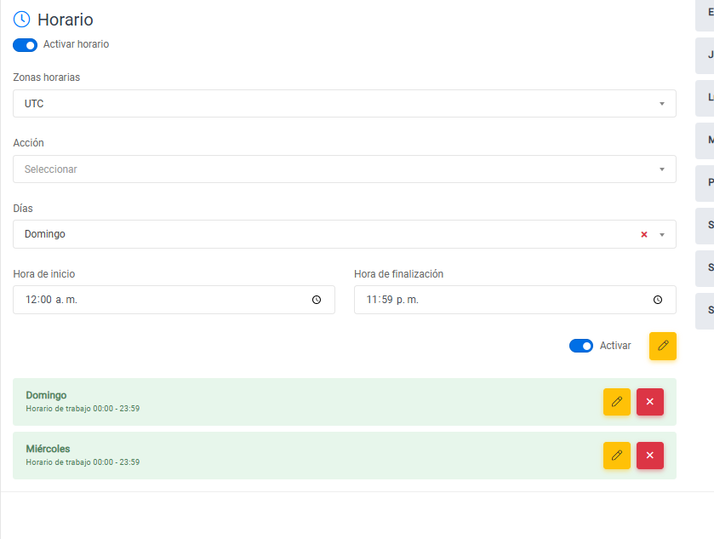This screenshot has width=714, height=539.
Task: Select the Miércoles schedule row
Action: (298, 456)
